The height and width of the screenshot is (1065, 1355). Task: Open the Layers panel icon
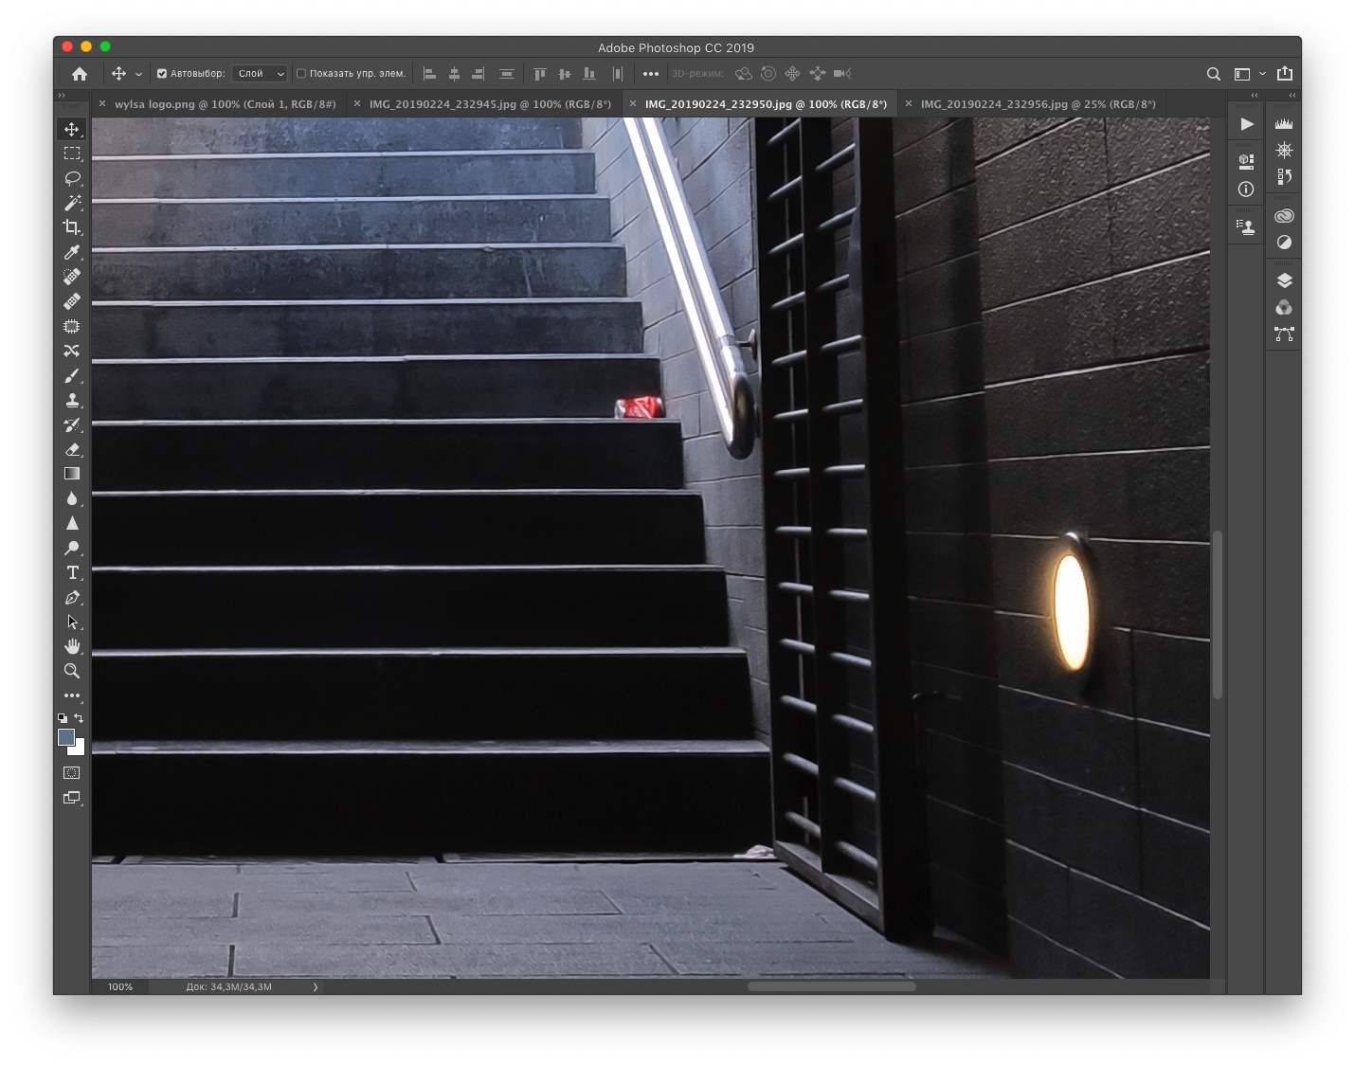pos(1284,280)
